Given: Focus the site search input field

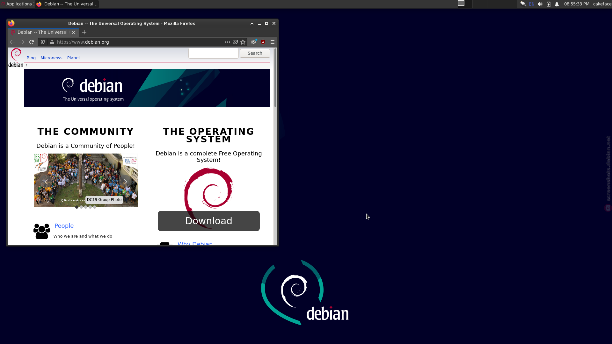Looking at the screenshot, I should 214,53.
